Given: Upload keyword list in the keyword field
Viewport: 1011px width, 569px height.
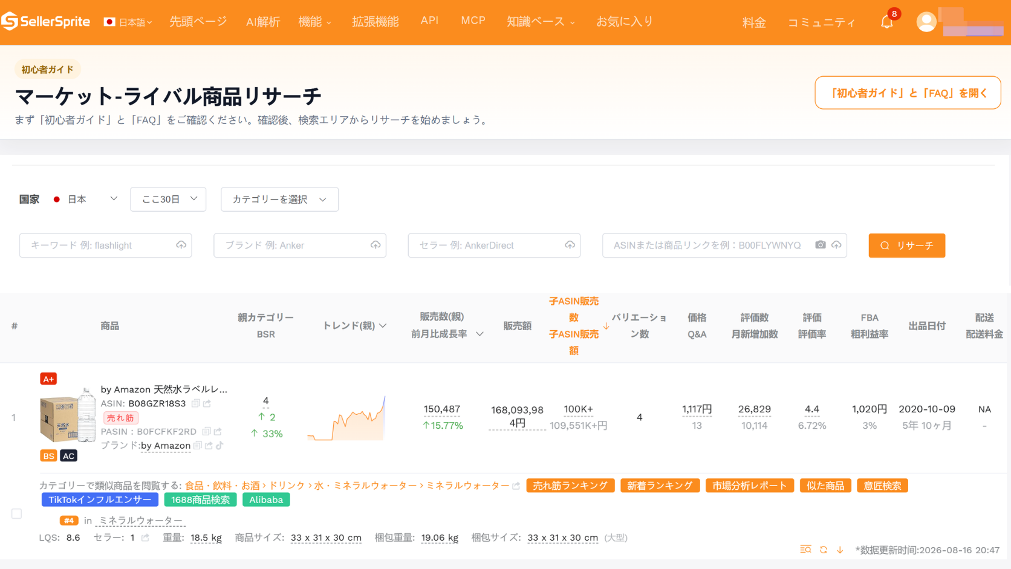Looking at the screenshot, I should pyautogui.click(x=181, y=245).
